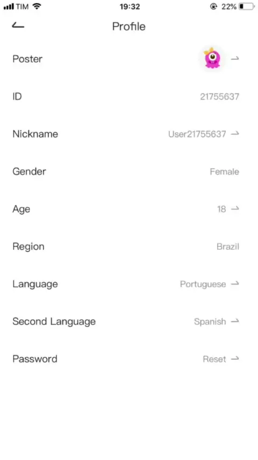Image resolution: width=258 pixels, height=460 pixels.
Task: Tap the arrow next to Poster avatar
Action: coord(235,59)
